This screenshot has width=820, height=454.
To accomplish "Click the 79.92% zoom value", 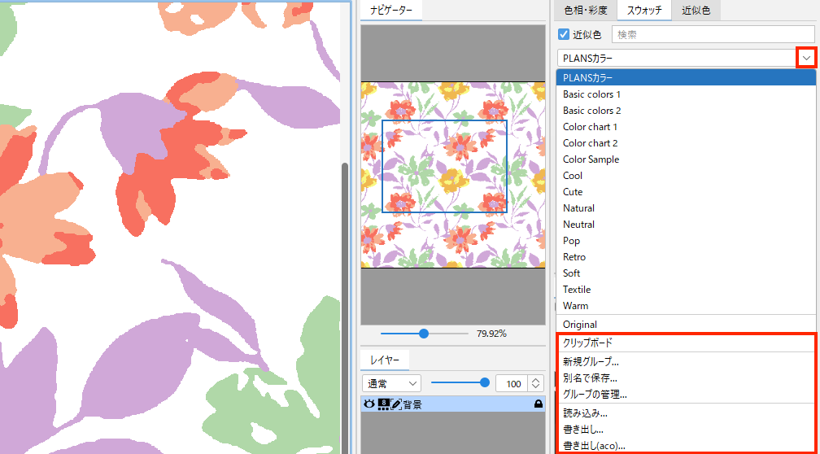I will click(491, 334).
